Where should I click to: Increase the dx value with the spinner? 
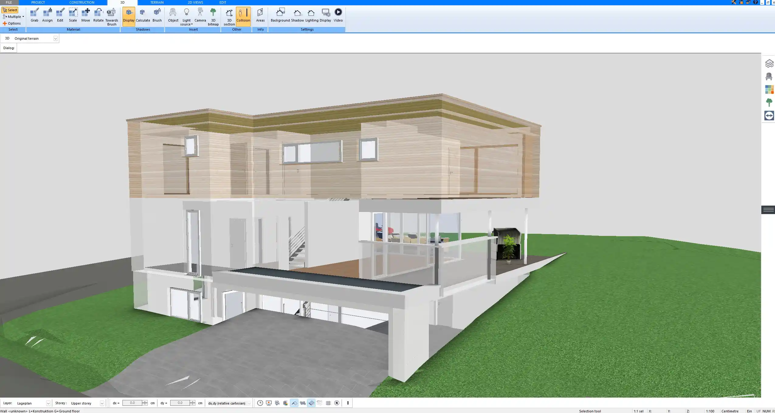point(145,401)
